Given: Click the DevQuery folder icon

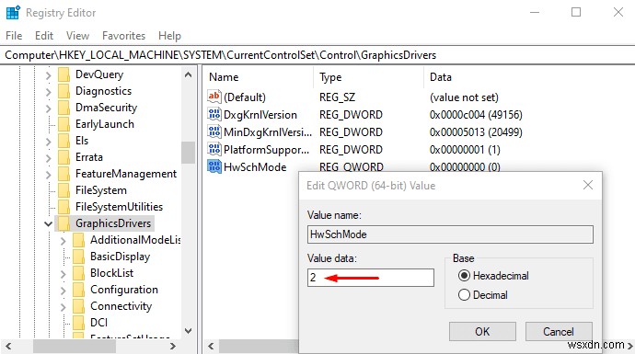Looking at the screenshot, I should pos(64,74).
